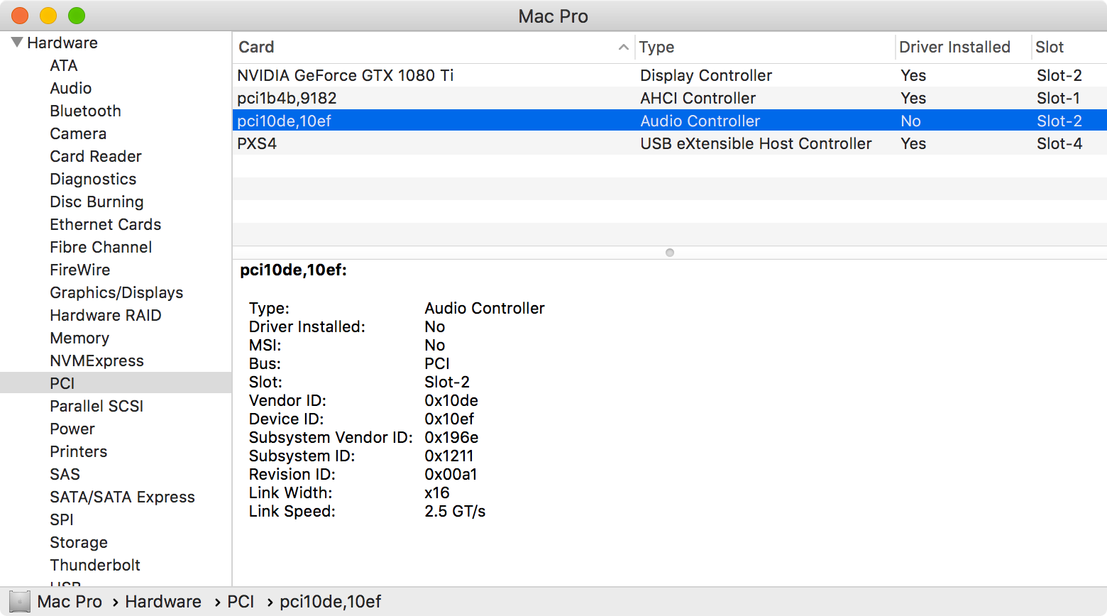Select the highlighted PCI sidebar item
This screenshot has width=1107, height=616.
pyautogui.click(x=116, y=383)
